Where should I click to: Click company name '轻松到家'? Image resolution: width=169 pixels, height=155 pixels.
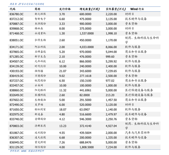(40, 109)
